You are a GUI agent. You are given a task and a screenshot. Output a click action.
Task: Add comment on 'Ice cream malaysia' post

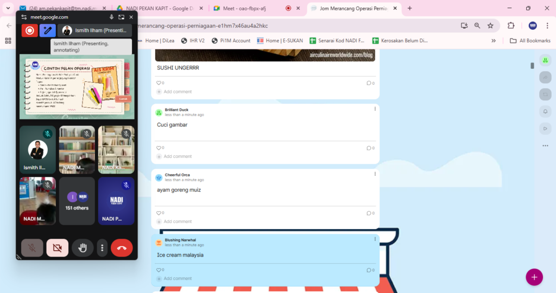pyautogui.click(x=178, y=278)
